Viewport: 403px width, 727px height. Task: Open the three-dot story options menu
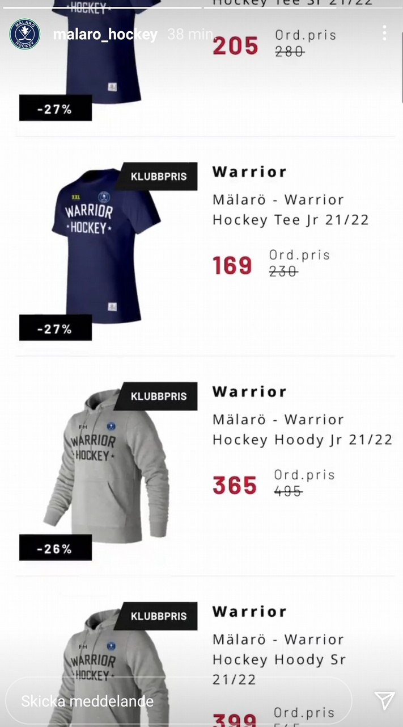tap(384, 33)
